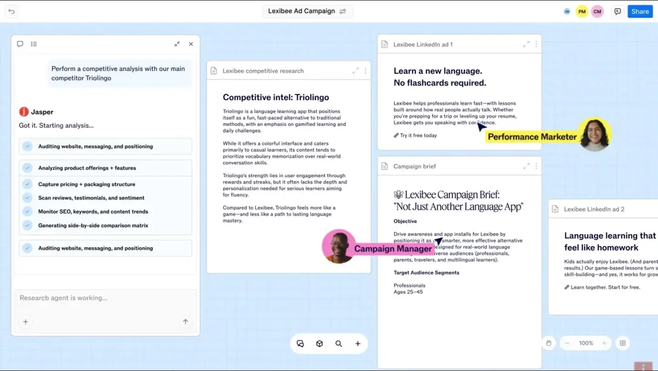This screenshot has height=371, width=658.
Task: Click the user message about competitive analysis
Action: click(119, 73)
